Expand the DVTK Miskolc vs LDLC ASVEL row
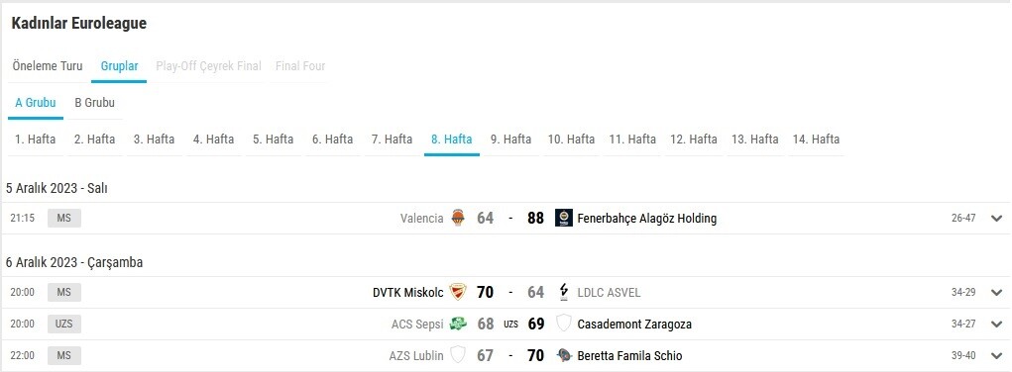Screen dimensions: 1012x372 pos(996,292)
